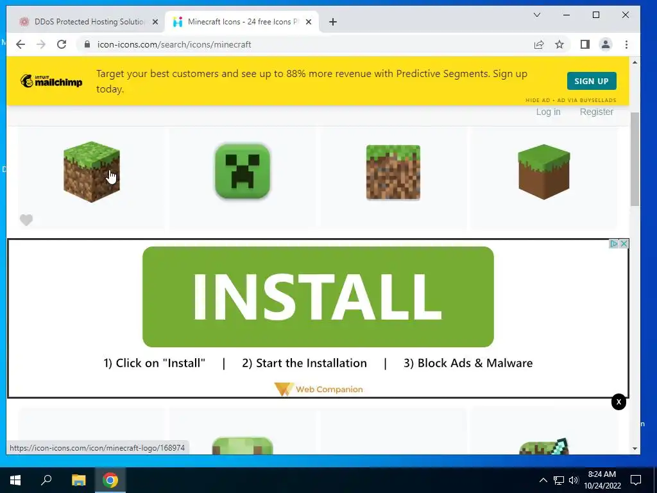Click the padlock site info icon
This screenshot has height=493, width=657.
(x=87, y=44)
